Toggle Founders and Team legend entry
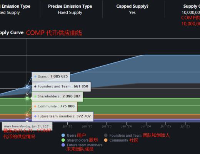The image size is (200, 154). point(123,136)
